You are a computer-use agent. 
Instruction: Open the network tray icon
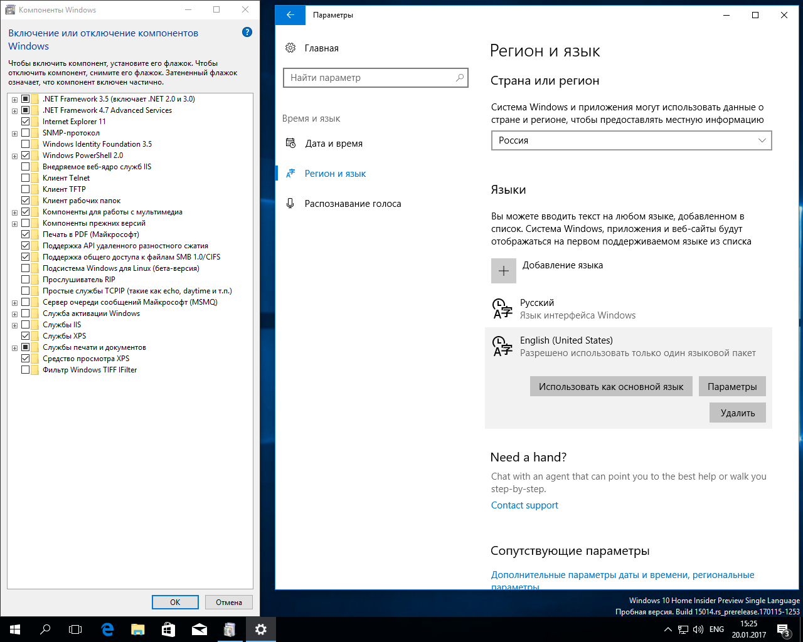pyautogui.click(x=683, y=629)
